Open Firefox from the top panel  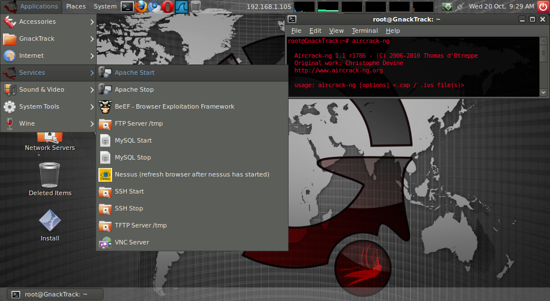[x=141, y=6]
